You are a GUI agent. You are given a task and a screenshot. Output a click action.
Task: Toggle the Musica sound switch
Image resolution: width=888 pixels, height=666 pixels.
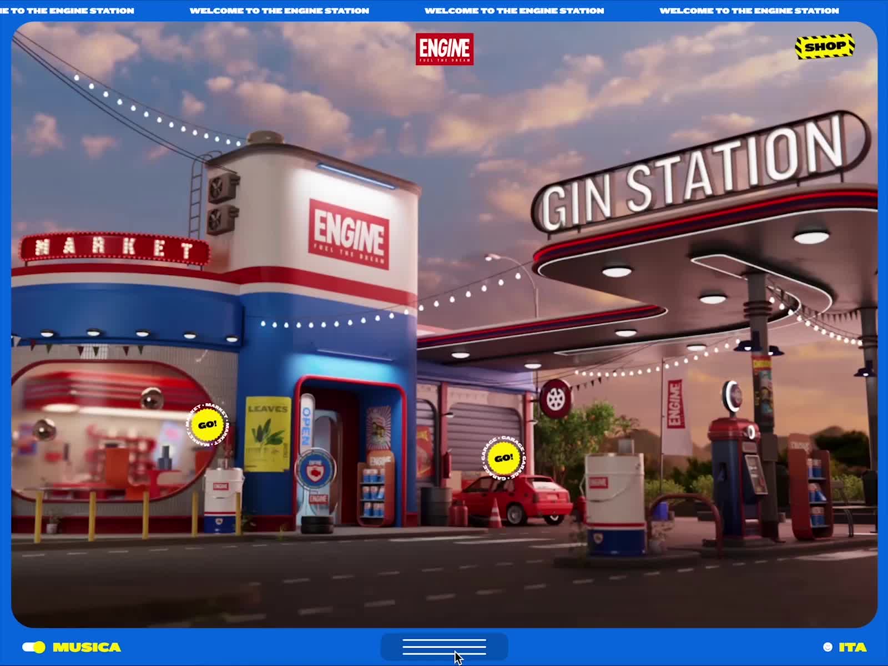[x=34, y=647]
